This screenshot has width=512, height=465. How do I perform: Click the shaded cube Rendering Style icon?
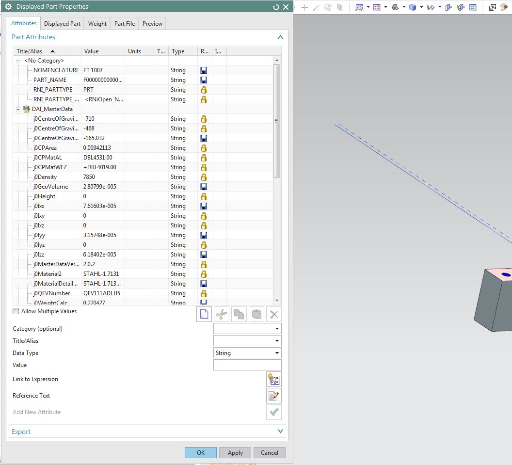413,7
